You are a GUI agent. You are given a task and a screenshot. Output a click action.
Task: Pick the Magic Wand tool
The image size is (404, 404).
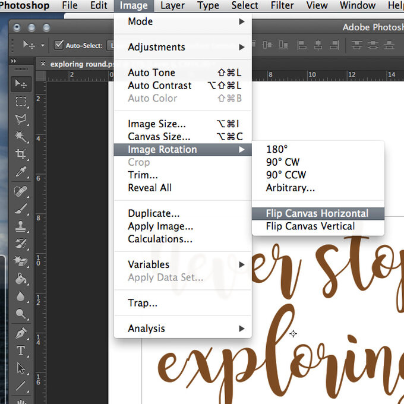click(21, 137)
